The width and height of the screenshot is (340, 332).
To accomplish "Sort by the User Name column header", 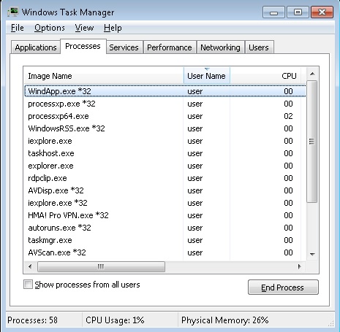I will click(206, 76).
